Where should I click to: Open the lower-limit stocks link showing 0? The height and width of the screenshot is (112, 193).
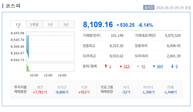click(x=177, y=66)
